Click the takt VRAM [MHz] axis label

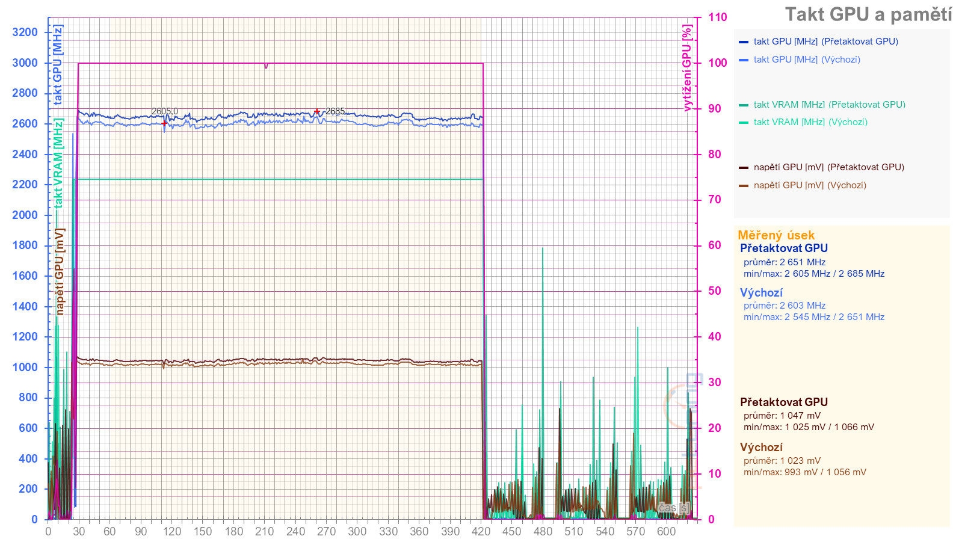(x=58, y=163)
